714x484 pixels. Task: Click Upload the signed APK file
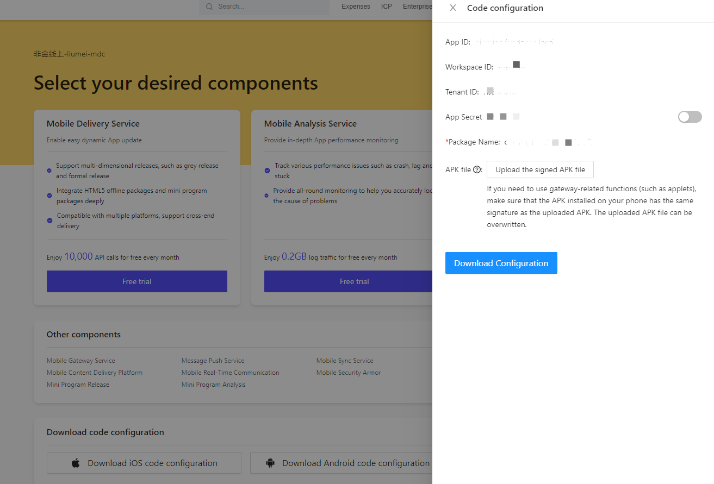(540, 169)
